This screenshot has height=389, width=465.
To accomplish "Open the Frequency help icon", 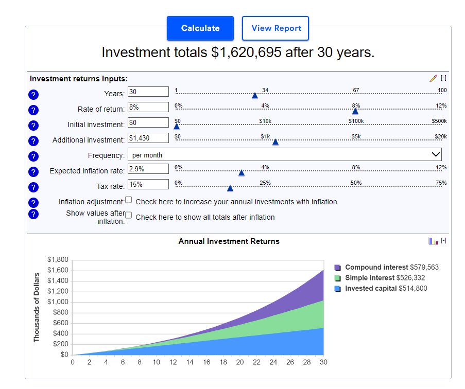I will coord(33,156).
